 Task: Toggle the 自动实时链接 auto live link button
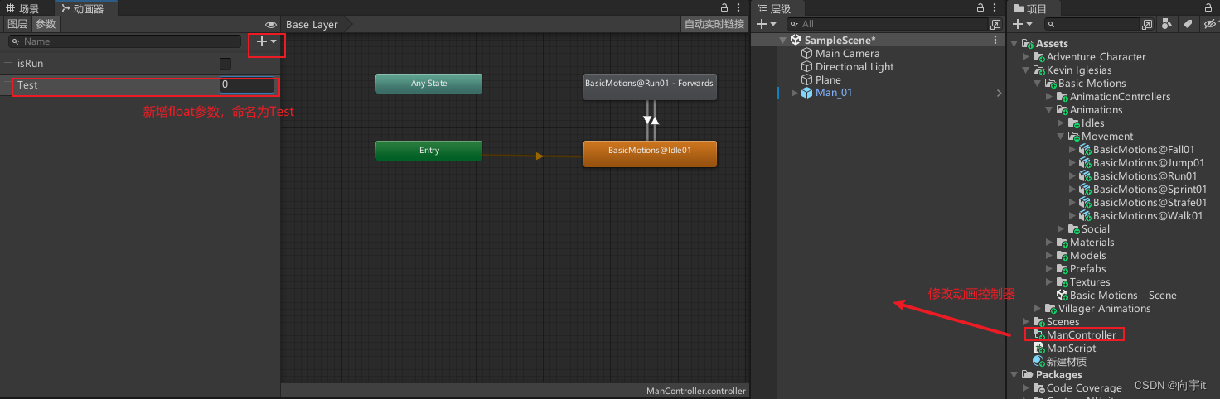click(714, 24)
